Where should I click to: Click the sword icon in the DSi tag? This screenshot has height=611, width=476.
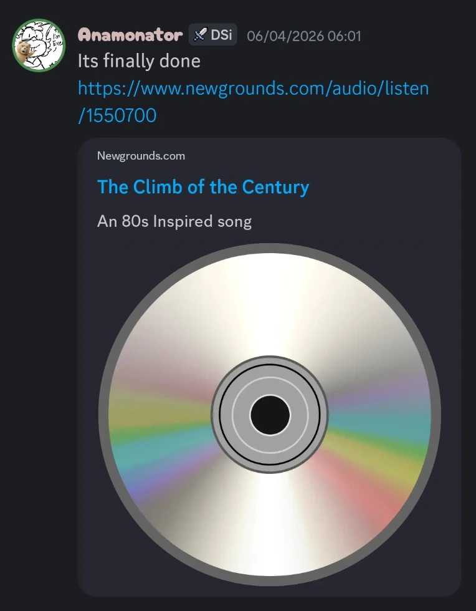[200, 35]
